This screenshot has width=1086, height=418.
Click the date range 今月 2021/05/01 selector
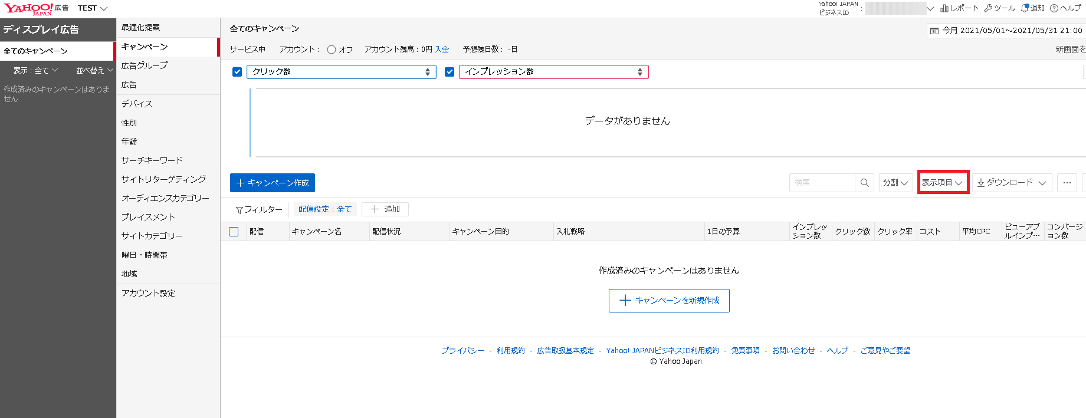click(1006, 31)
